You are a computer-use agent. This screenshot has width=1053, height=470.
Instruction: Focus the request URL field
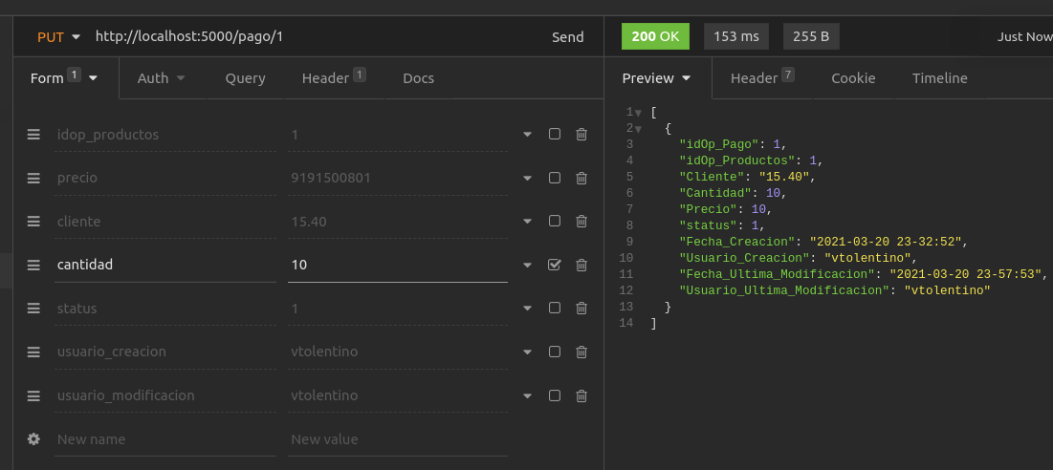click(316, 37)
